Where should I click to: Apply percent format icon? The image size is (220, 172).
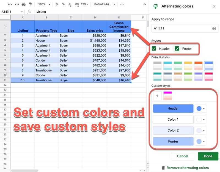pos(64,4)
